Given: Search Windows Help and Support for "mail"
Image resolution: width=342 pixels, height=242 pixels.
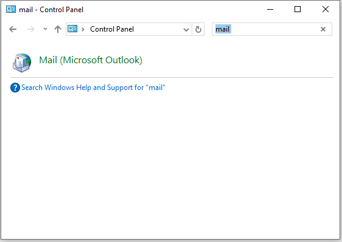Looking at the screenshot, I should (93, 88).
